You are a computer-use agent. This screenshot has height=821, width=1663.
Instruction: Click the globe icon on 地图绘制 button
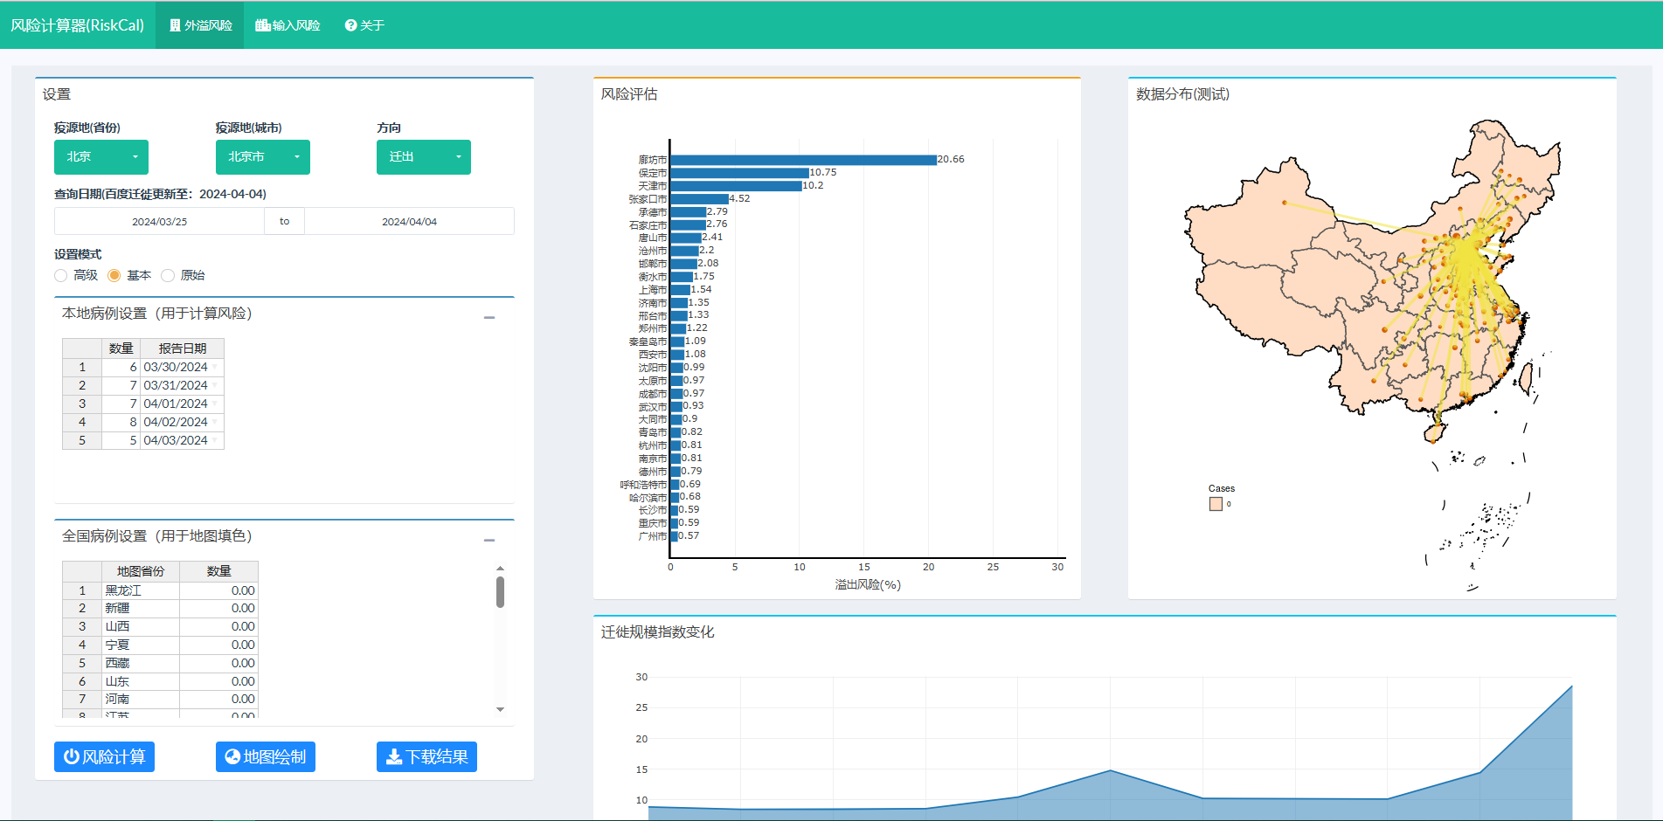[232, 756]
